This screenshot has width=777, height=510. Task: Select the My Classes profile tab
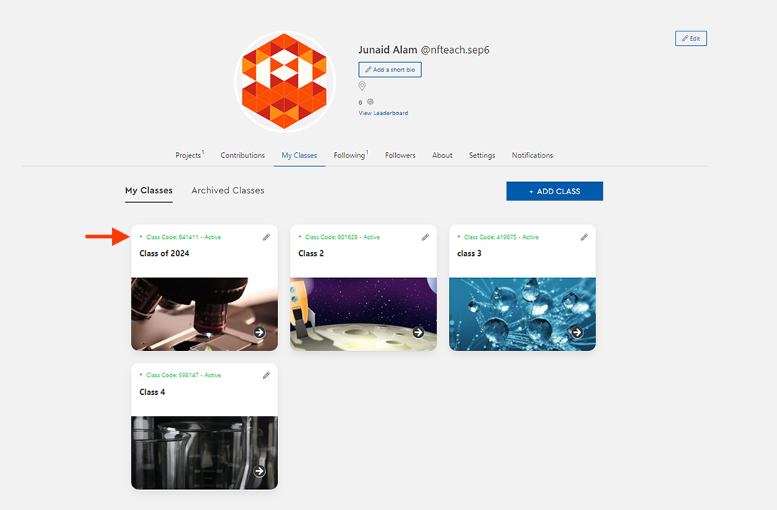[299, 155]
